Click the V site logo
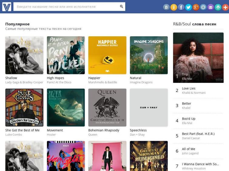This screenshot has height=171, width=229. [x=7, y=7]
